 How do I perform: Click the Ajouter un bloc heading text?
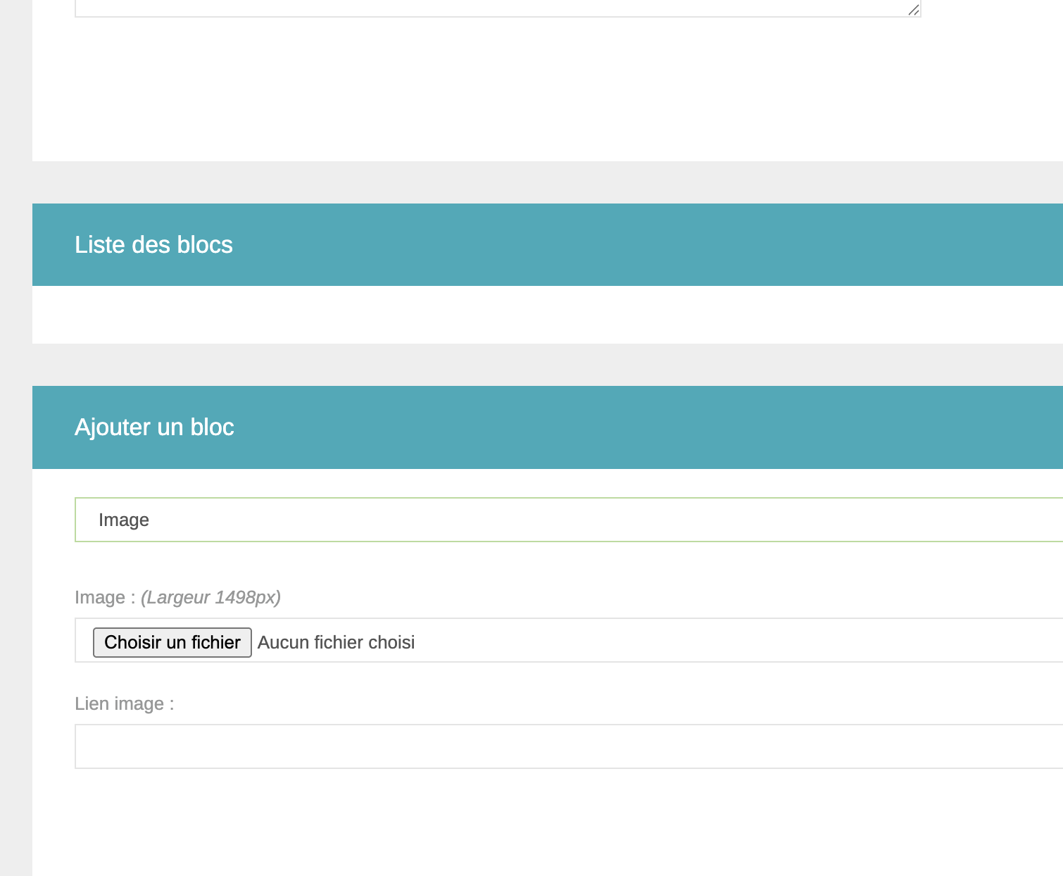click(x=154, y=427)
